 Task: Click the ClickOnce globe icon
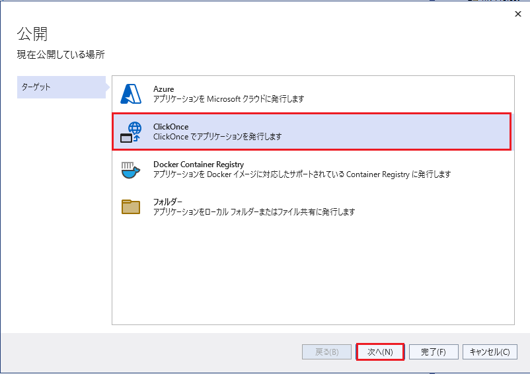pos(130,131)
